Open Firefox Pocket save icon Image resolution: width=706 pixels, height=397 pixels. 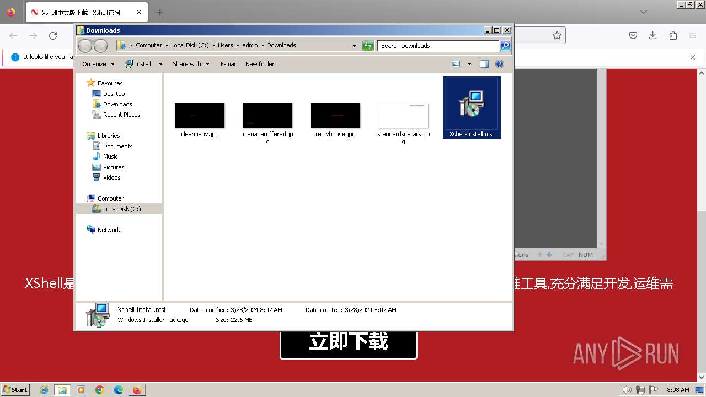tap(633, 35)
